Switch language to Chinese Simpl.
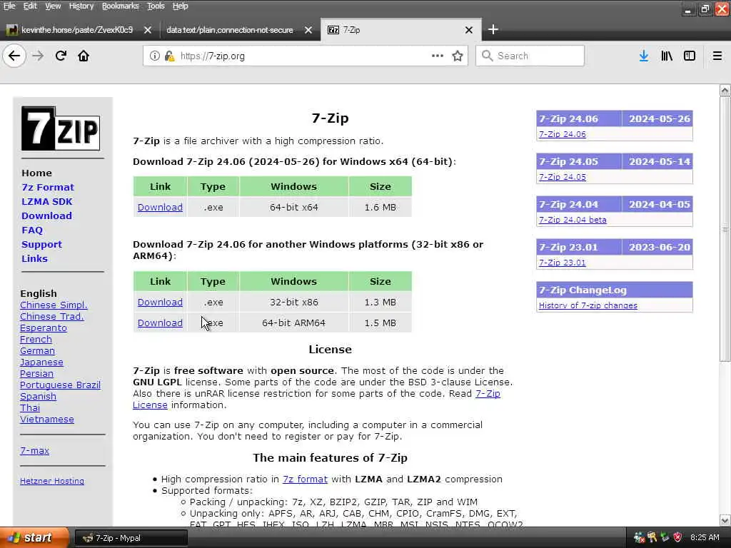731x548 pixels. click(x=54, y=305)
